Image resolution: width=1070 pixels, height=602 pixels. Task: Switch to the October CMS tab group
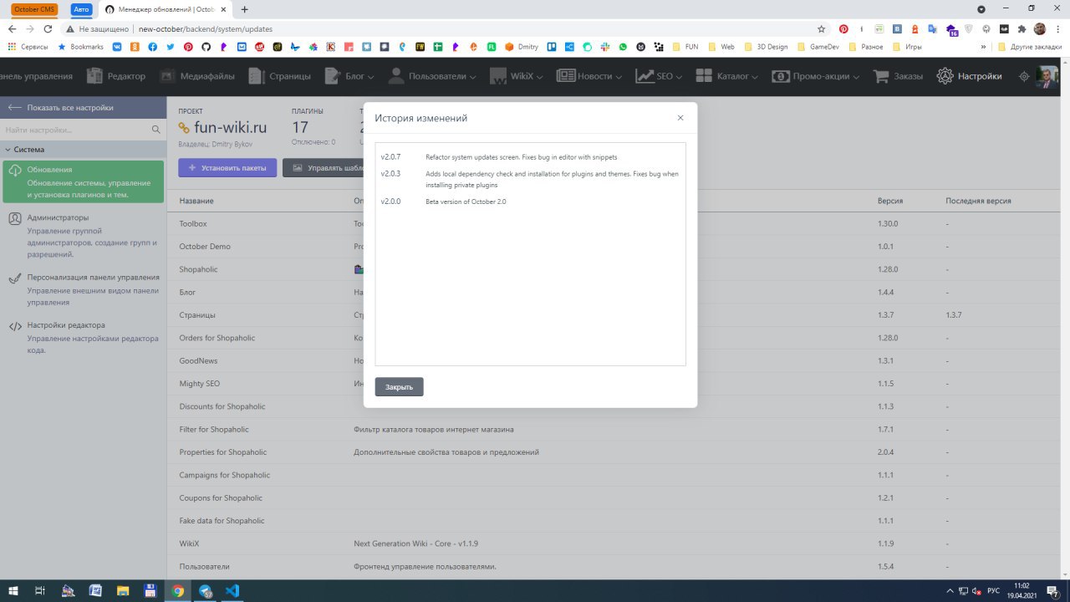[33, 9]
